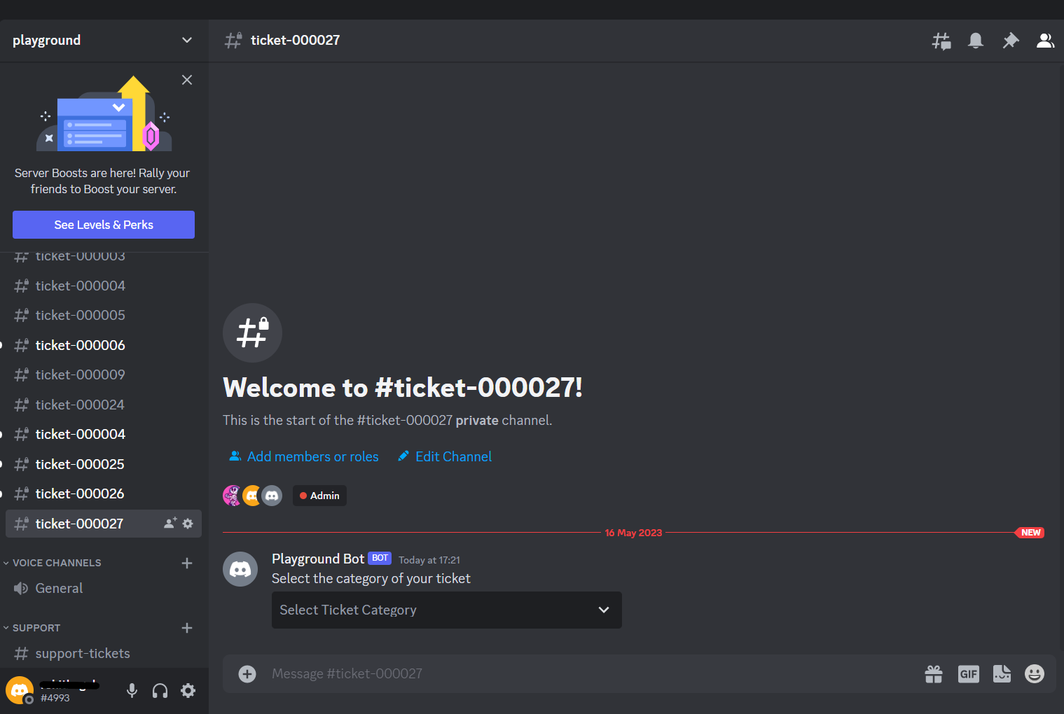Viewport: 1064px width, 714px height.
Task: Open the support-tickets channel
Action: [104, 653]
